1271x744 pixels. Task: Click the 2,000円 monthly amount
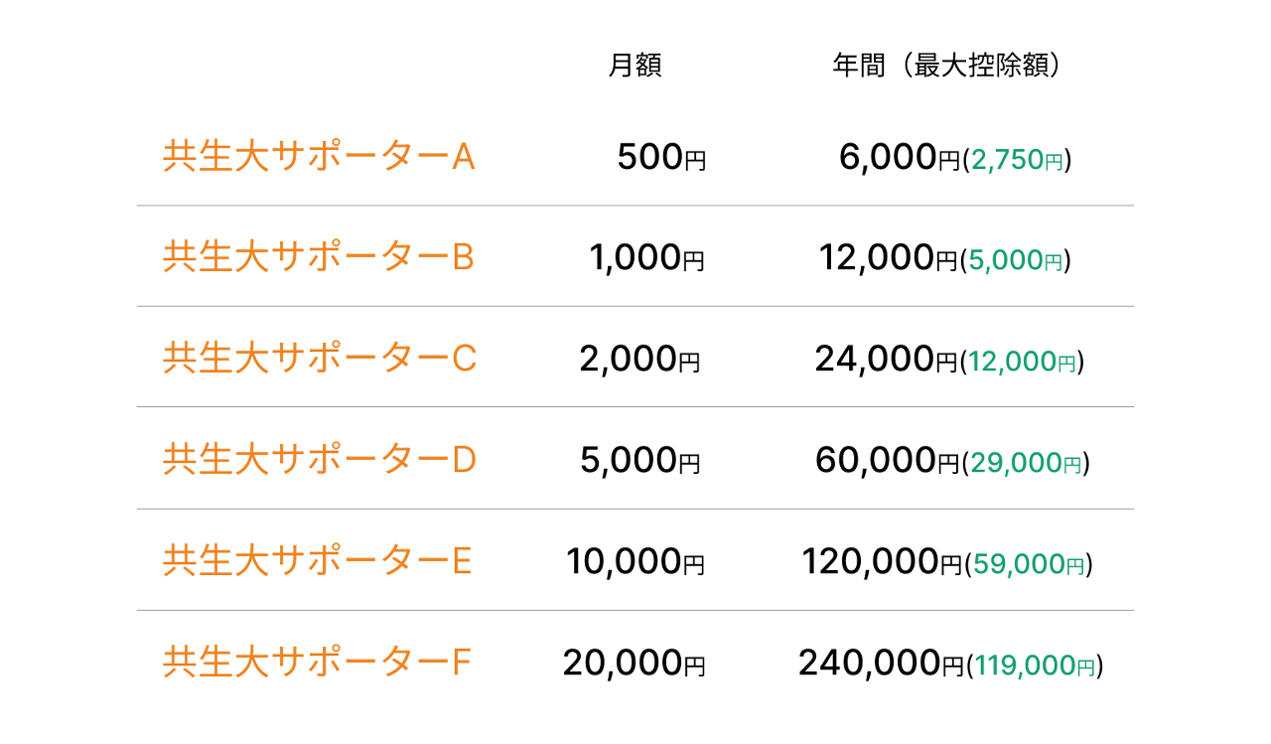(640, 360)
